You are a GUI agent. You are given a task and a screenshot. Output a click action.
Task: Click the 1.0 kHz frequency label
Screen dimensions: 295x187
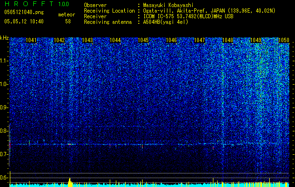pos(4,84)
